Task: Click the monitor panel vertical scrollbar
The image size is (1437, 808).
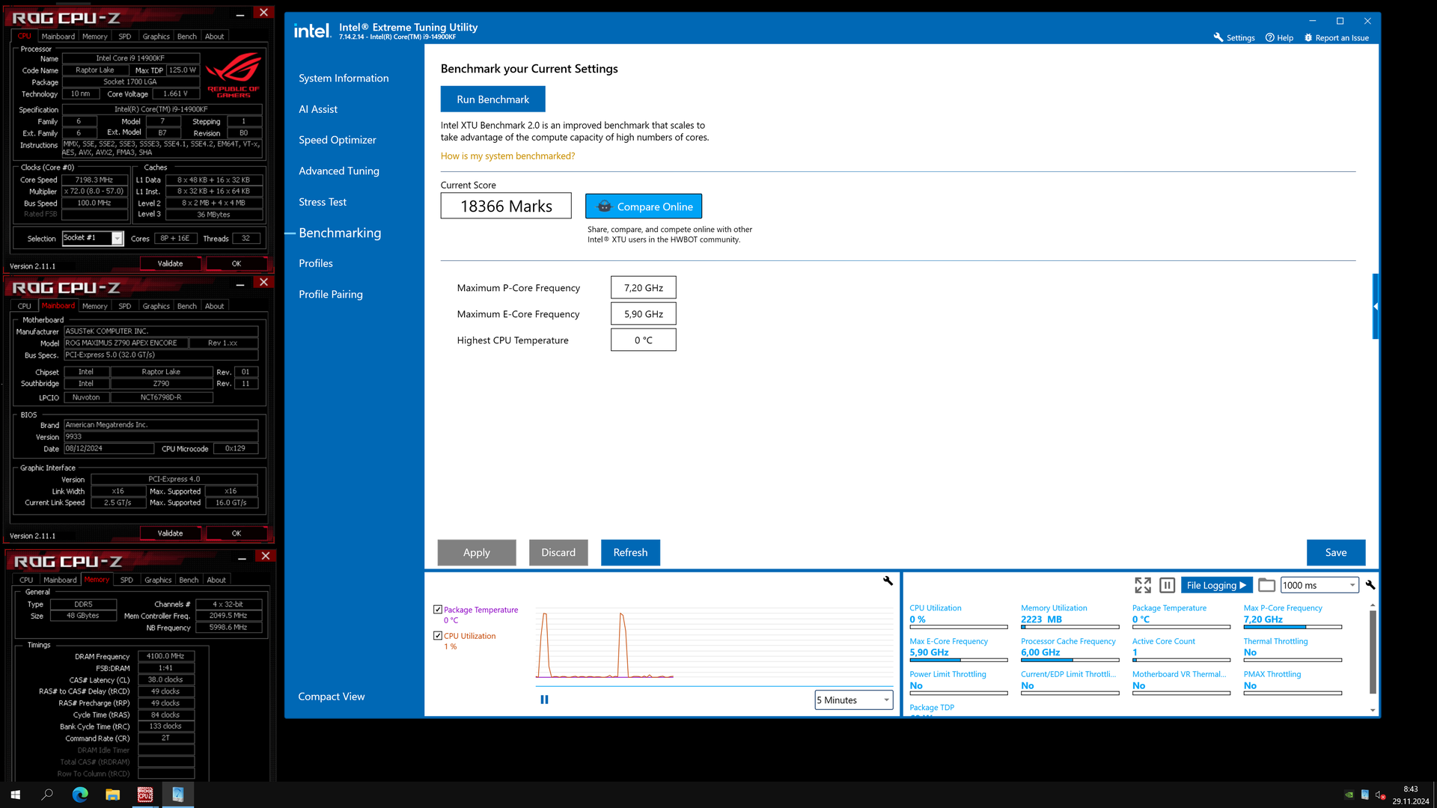Action: 1373,652
